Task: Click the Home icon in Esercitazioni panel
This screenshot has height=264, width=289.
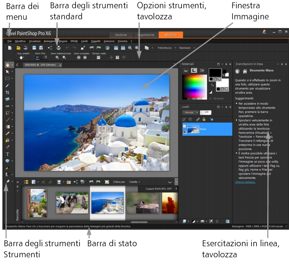Action: click(x=245, y=71)
